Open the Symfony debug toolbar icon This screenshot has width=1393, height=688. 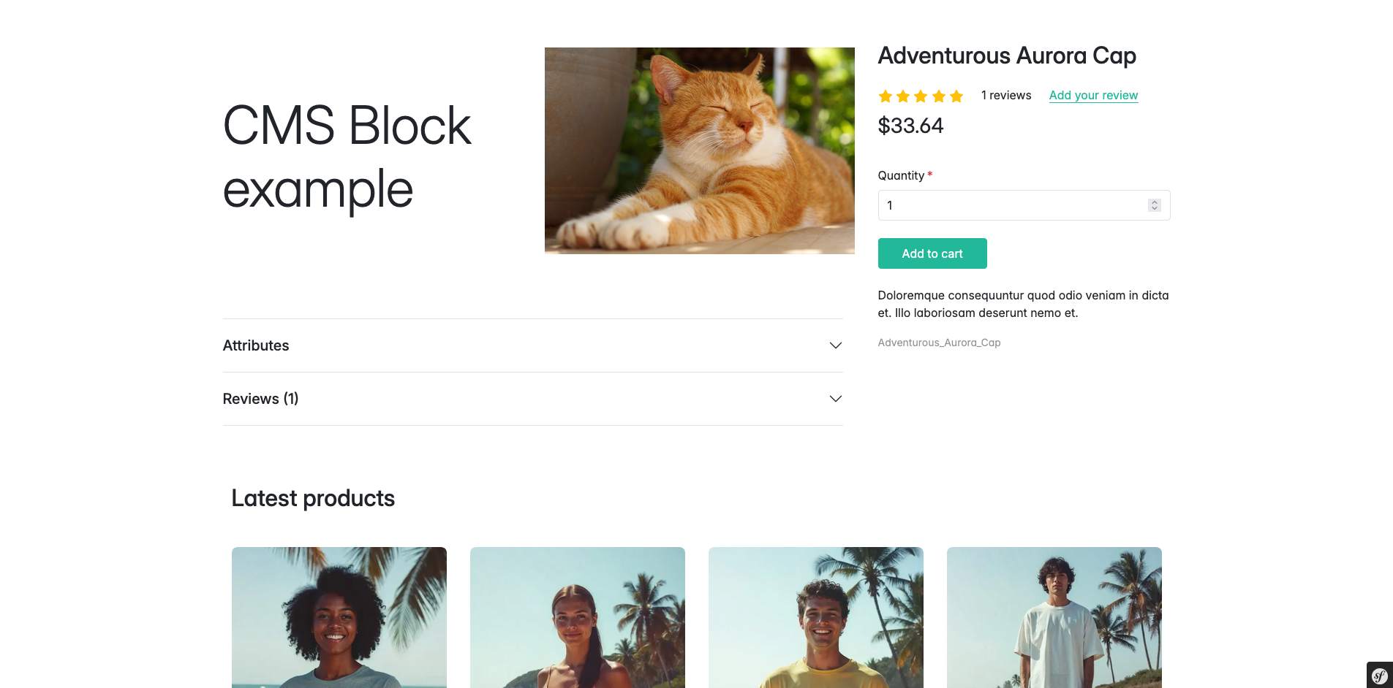[1379, 676]
